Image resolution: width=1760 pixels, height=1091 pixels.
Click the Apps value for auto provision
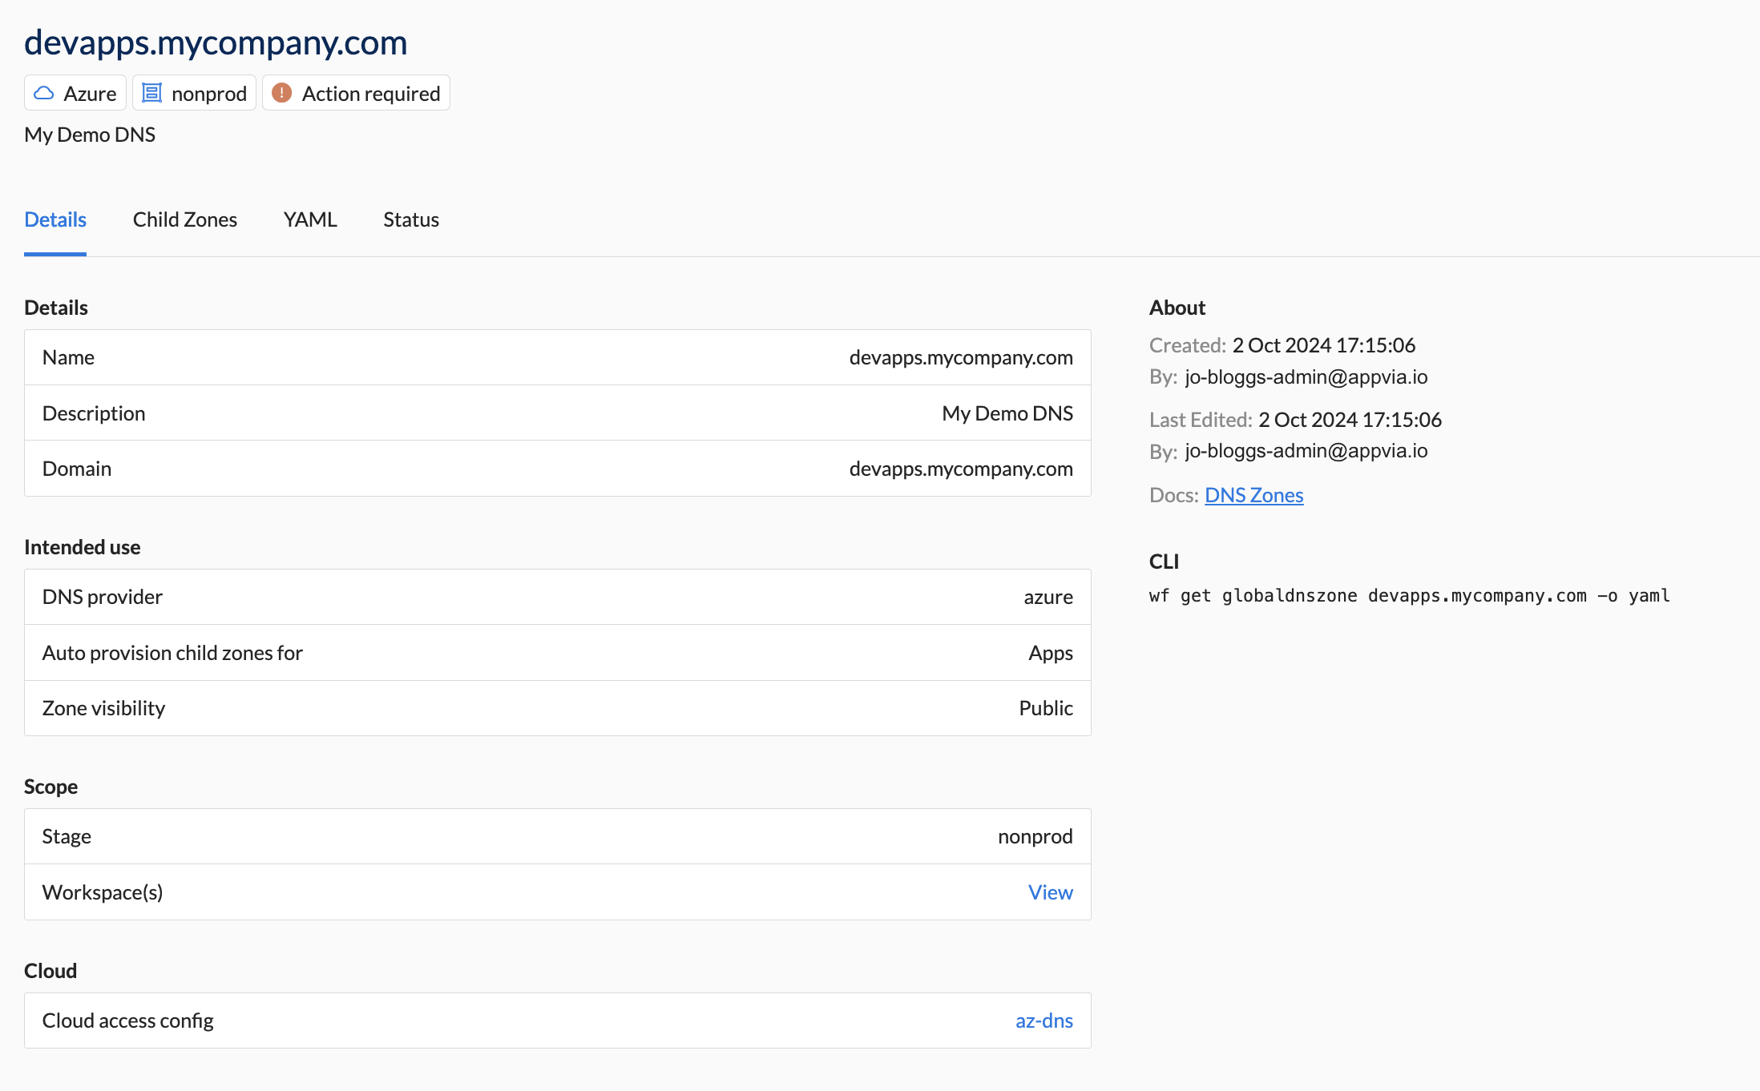point(1051,653)
